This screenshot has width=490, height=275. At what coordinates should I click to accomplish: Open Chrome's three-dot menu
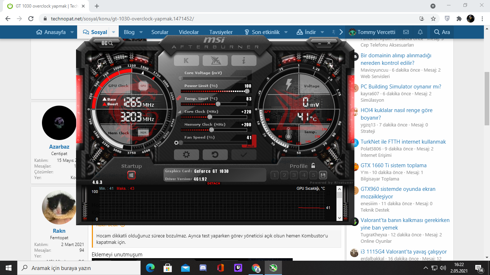(x=482, y=19)
